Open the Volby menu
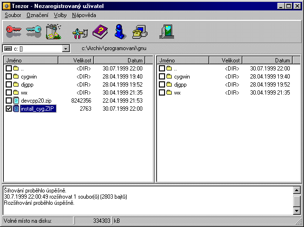This screenshot has height=227, width=304. click(x=60, y=15)
